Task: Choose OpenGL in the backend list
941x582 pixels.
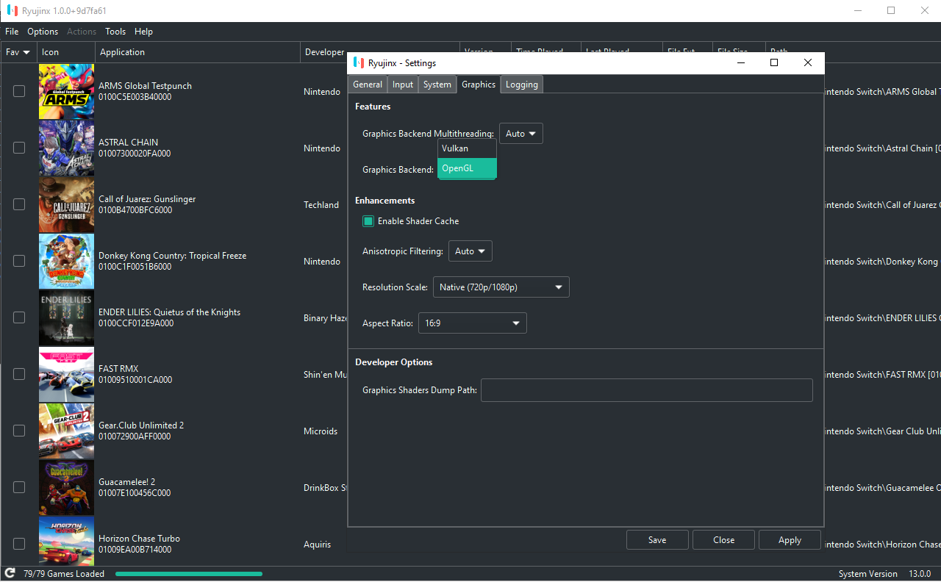Action: point(468,168)
